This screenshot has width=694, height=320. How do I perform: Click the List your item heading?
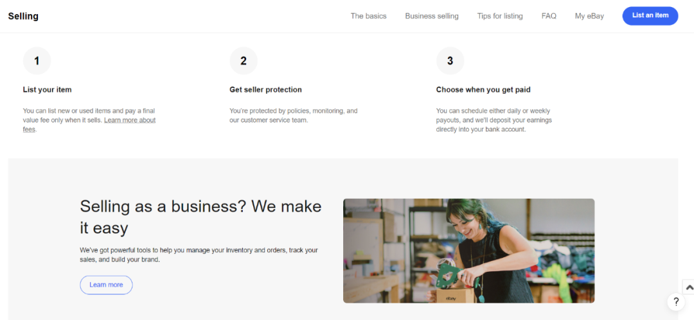click(x=48, y=90)
